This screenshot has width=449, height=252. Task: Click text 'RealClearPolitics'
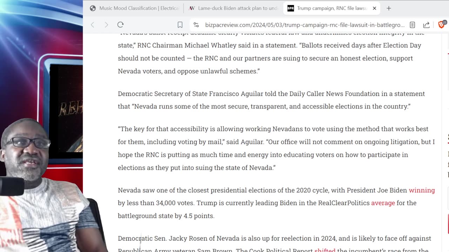[x=344, y=203]
